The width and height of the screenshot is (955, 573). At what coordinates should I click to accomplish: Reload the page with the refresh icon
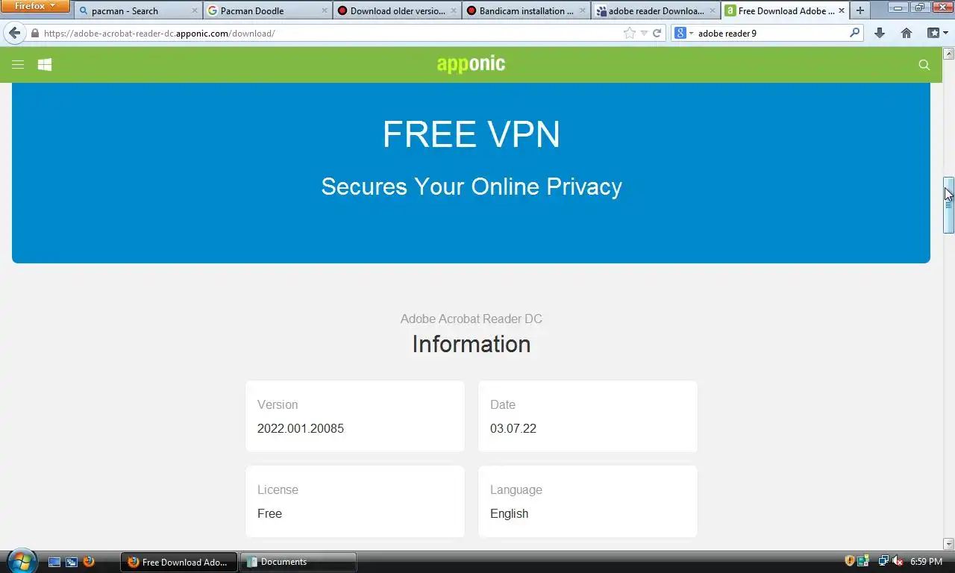[657, 33]
